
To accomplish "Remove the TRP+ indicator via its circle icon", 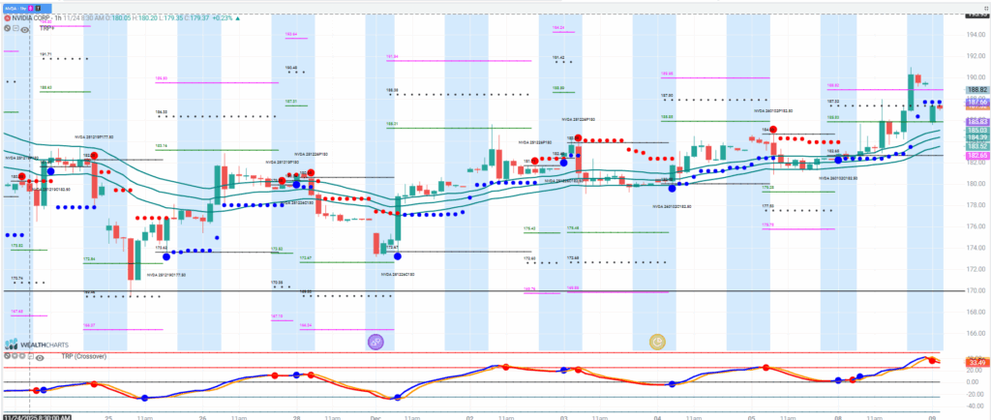I will (x=7, y=28).
